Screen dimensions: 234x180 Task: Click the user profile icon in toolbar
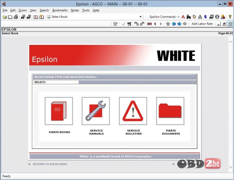pyautogui.click(x=223, y=17)
